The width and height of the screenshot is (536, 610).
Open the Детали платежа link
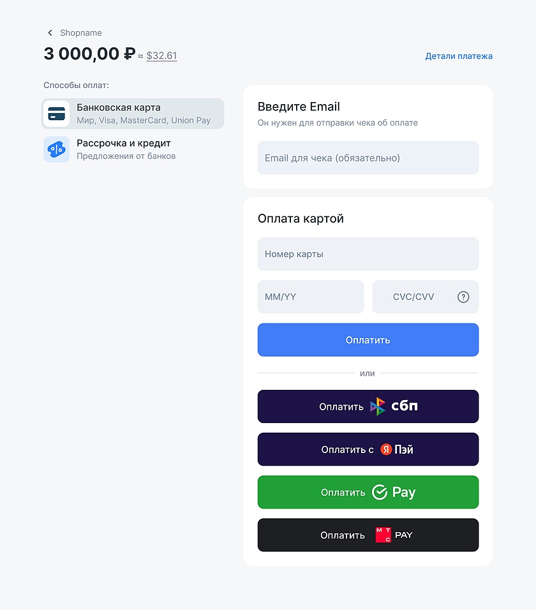[x=459, y=56]
